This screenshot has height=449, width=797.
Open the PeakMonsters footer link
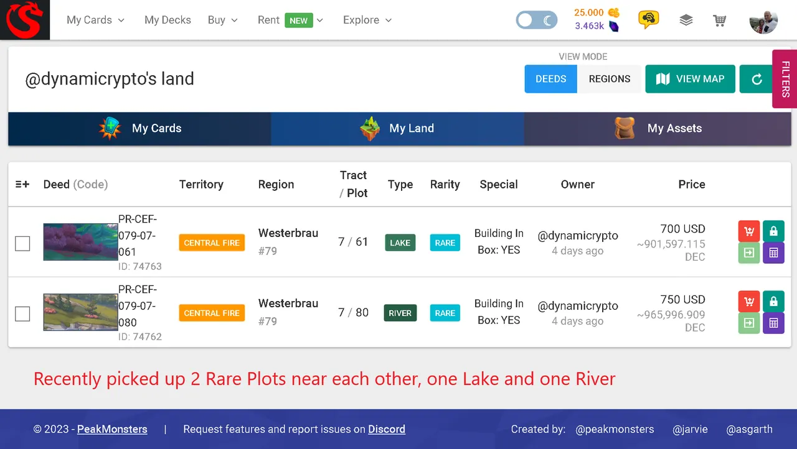(x=112, y=429)
